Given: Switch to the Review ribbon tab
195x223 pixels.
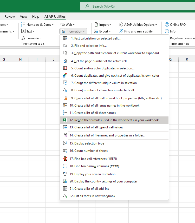Looking at the screenshot, I should tap(10, 16).
